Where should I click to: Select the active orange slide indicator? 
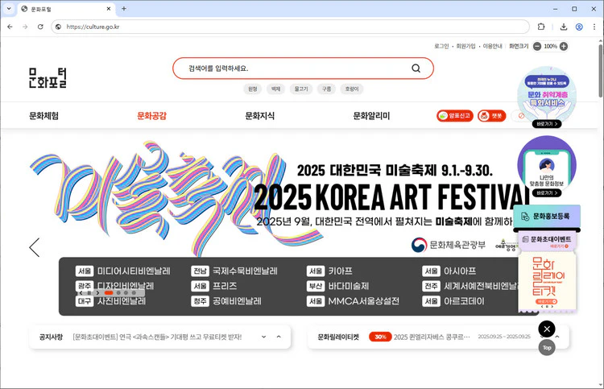[109, 292]
